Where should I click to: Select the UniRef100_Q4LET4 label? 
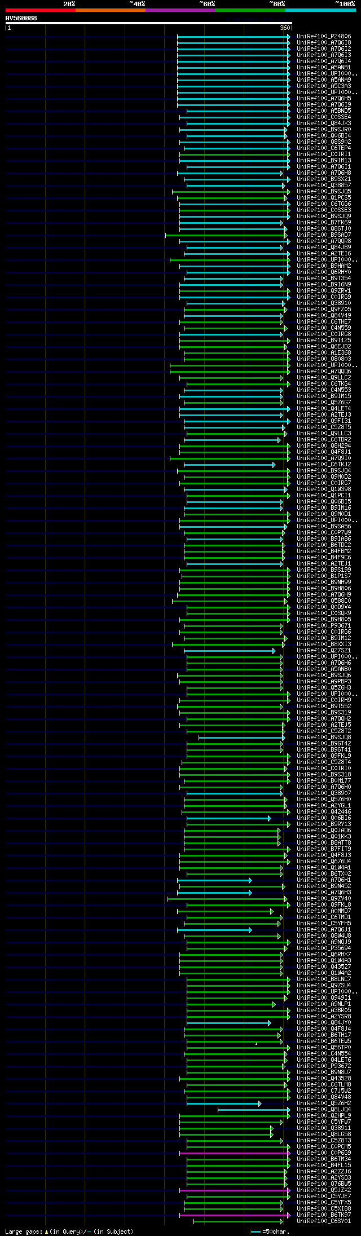(324, 409)
